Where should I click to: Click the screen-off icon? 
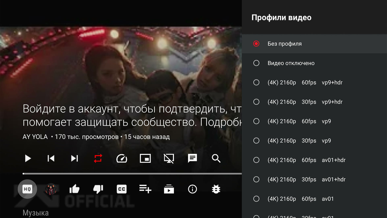coord(169,158)
